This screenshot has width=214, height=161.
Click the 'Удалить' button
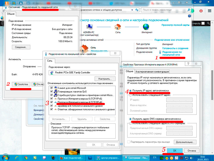82,119
